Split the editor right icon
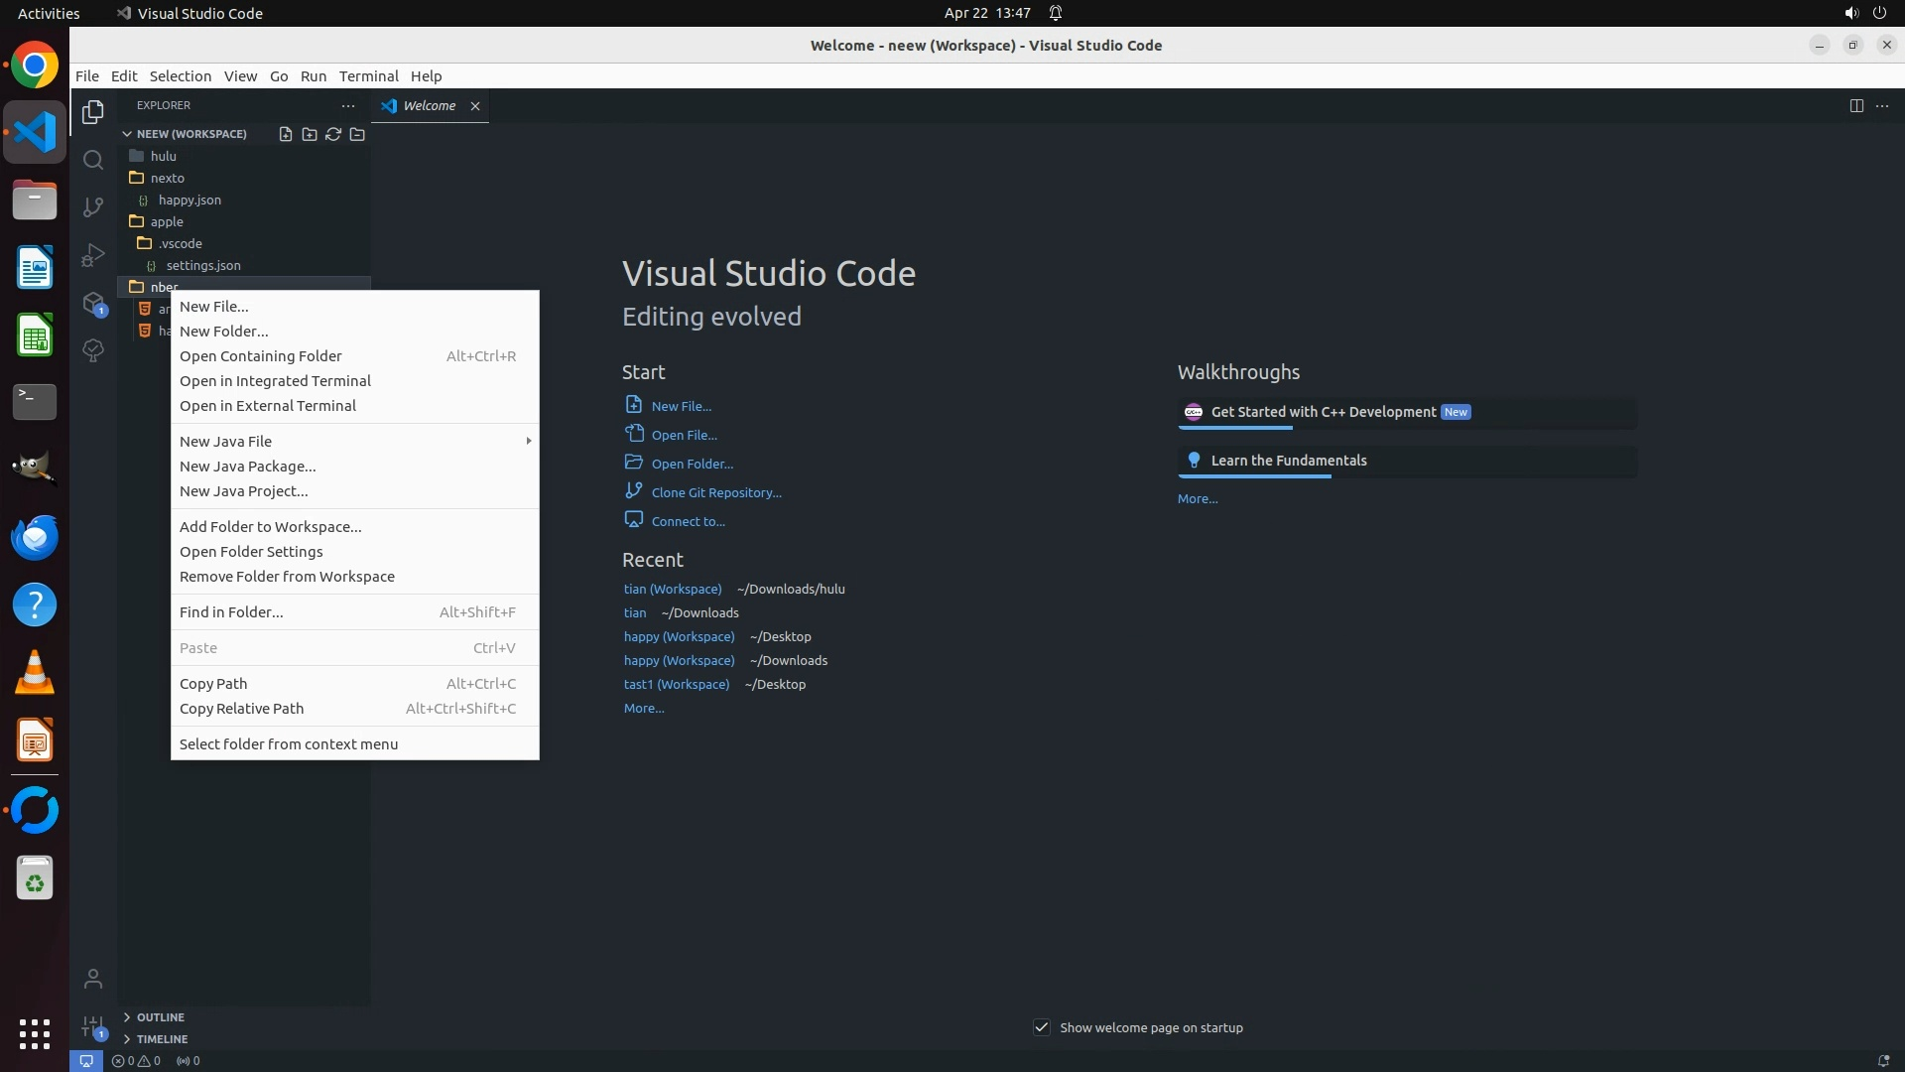Screen dimensions: 1905x1072 tap(1856, 106)
